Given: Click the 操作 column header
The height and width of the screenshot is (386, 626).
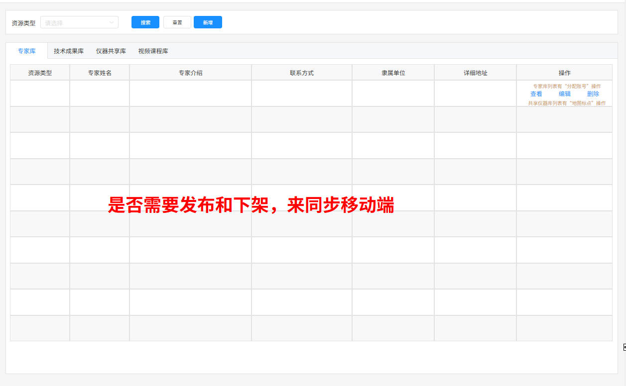Looking at the screenshot, I should pos(565,73).
